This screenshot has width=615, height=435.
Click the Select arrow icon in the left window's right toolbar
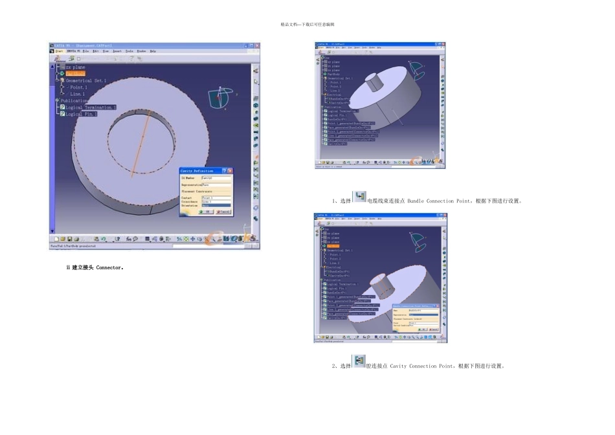click(x=256, y=82)
